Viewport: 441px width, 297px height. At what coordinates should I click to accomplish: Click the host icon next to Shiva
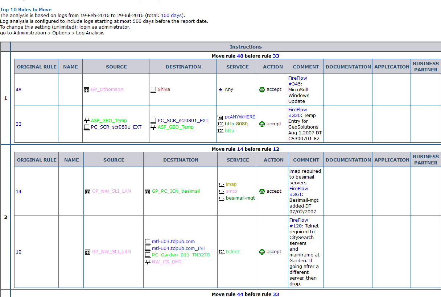pyautogui.click(x=153, y=89)
